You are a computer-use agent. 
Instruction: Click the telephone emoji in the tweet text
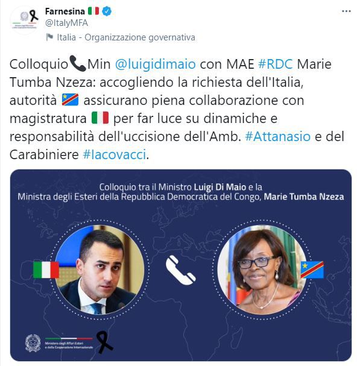click(78, 63)
